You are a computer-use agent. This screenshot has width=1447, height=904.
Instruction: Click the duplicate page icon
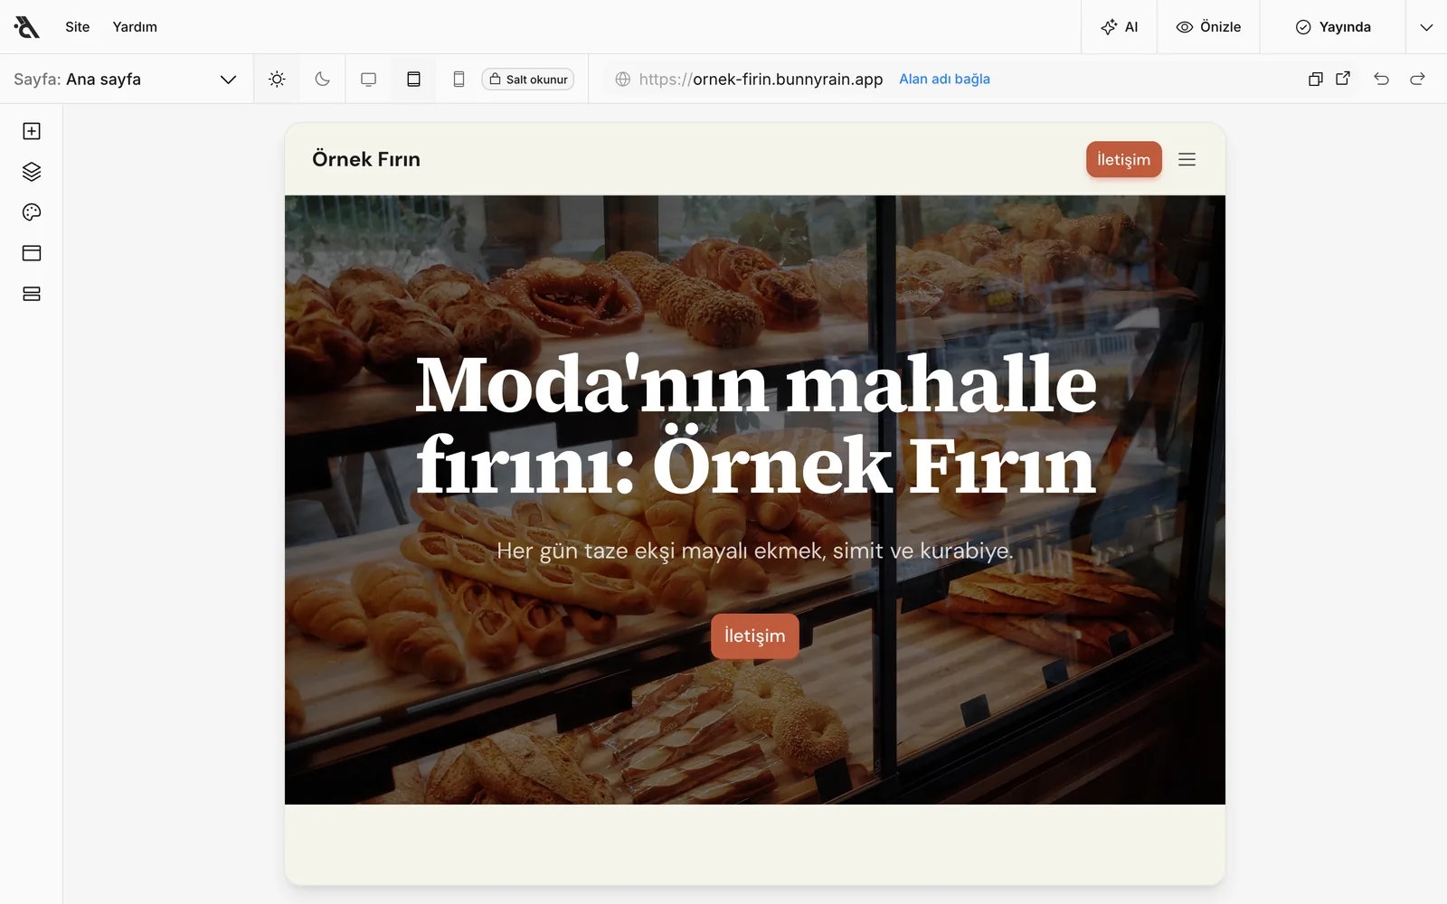[1316, 79]
